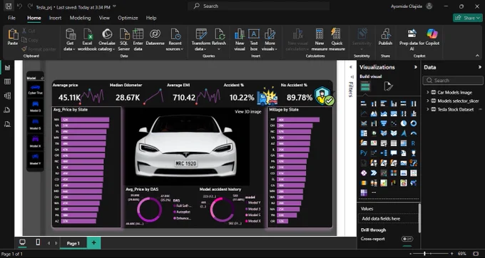Collapse the Visualizations pane
The image size is (485, 258).
coord(415,67)
